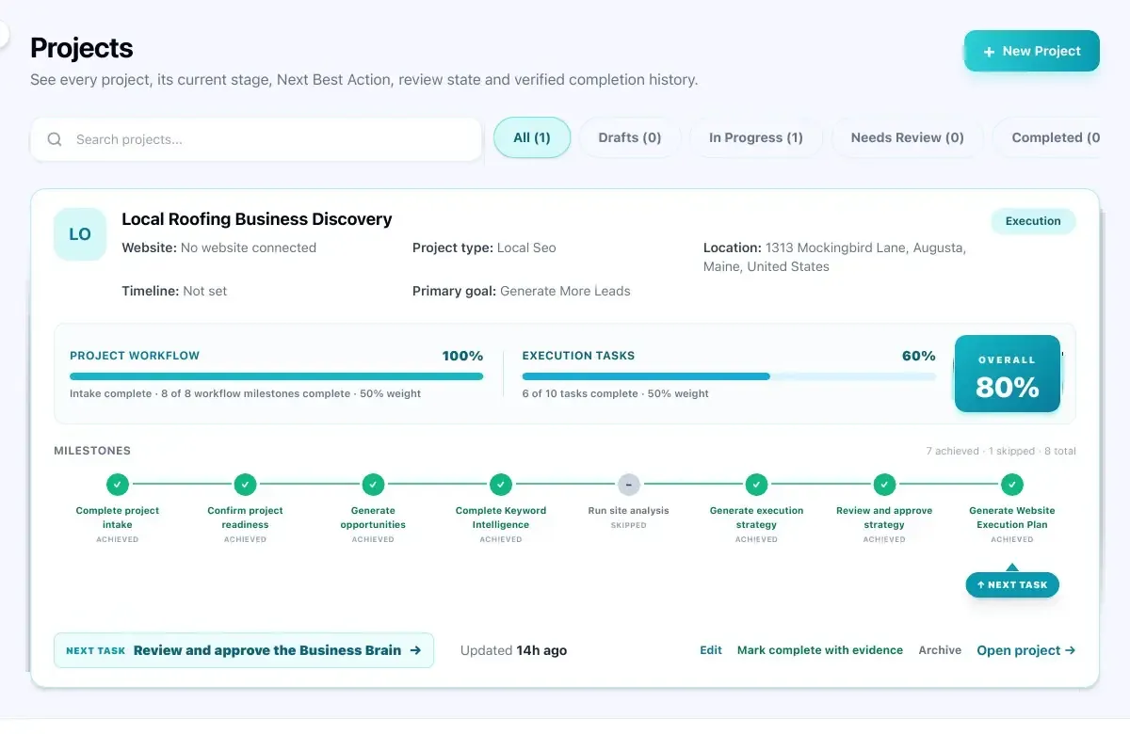Open the Needs Review (0) tab
Image resolution: width=1130 pixels, height=734 pixels.
point(908,137)
